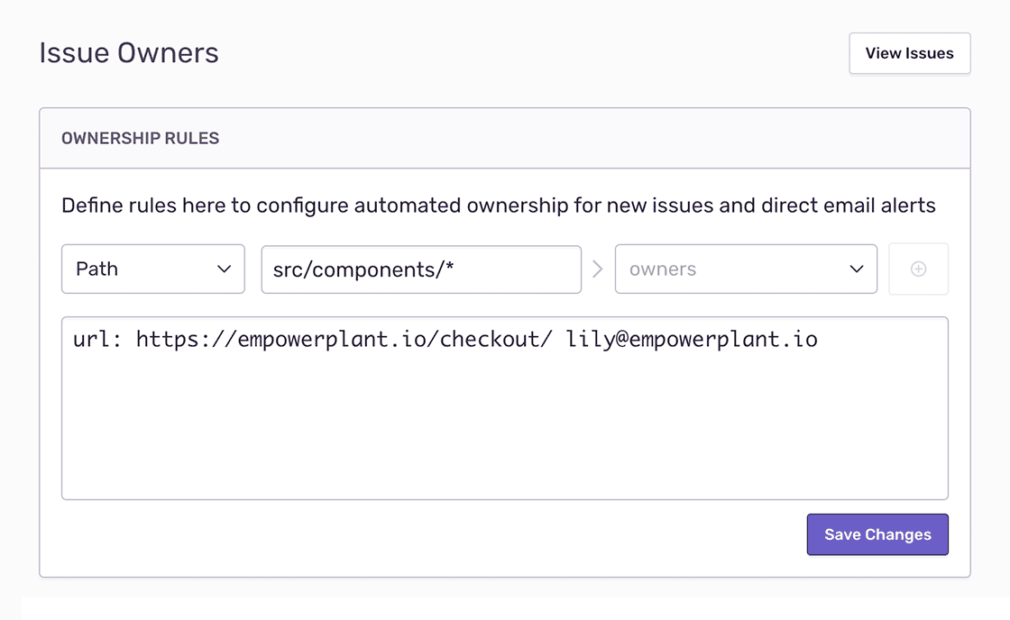The width and height of the screenshot is (1010, 620).
Task: Click the "Path" label in the type selector
Action: (97, 269)
